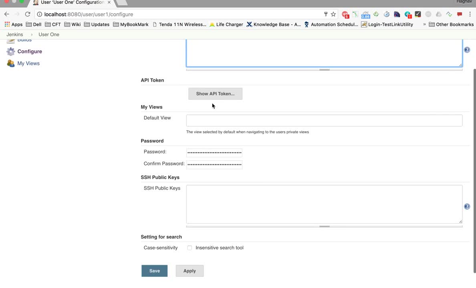The height and width of the screenshot is (288, 476).
Task: Expand the bookmarks overflow chevron
Action: pyautogui.click(x=424, y=24)
